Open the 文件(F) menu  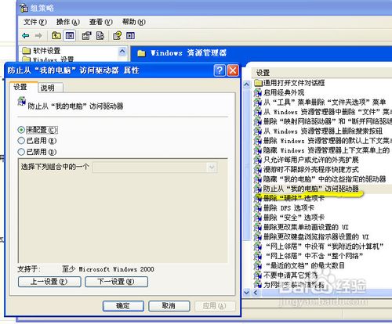[x=35, y=22]
